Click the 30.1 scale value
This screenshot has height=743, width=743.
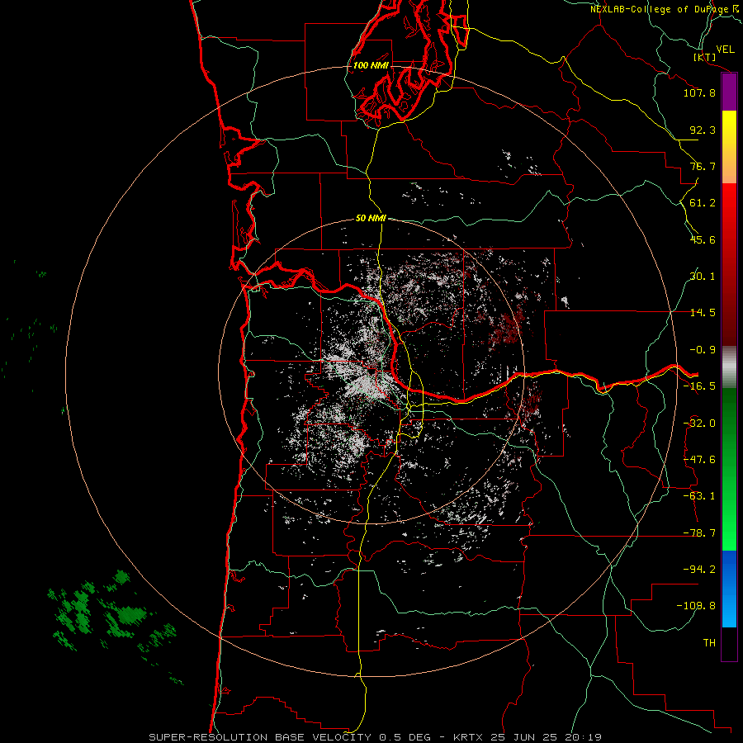click(x=703, y=277)
